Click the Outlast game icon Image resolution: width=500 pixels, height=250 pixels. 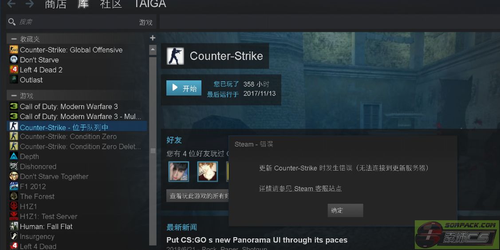point(14,79)
